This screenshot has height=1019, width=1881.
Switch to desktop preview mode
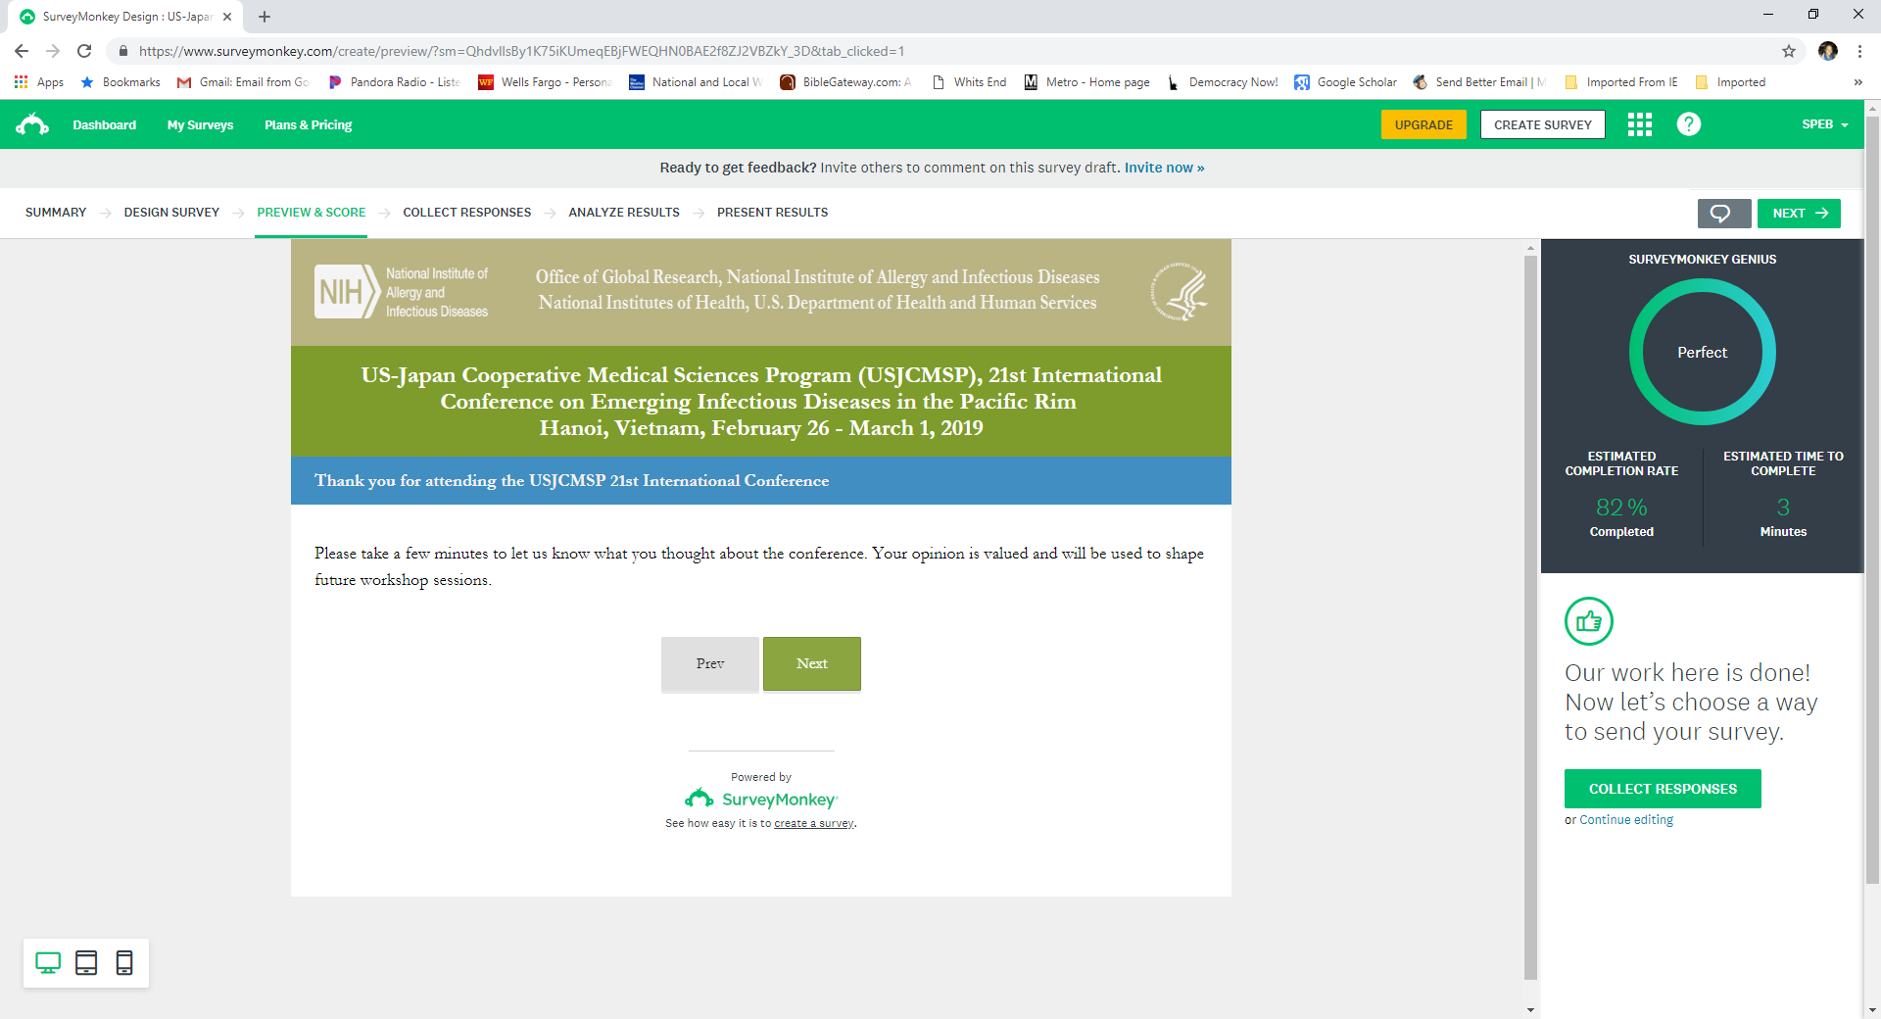pyautogui.click(x=48, y=963)
